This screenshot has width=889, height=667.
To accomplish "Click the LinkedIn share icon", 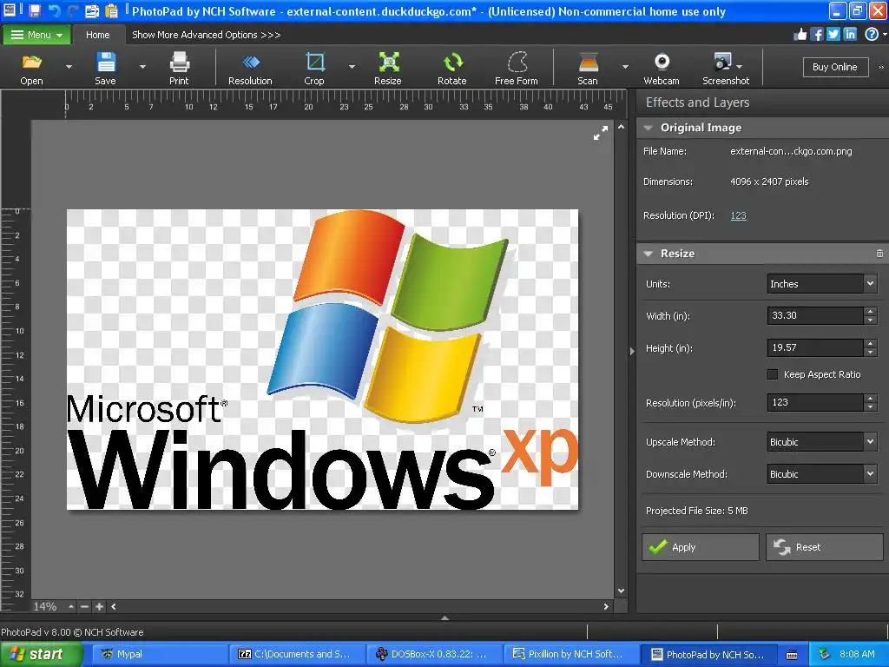I will [x=850, y=35].
